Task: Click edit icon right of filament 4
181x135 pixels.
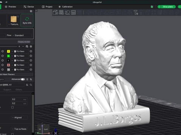Action: (31, 56)
